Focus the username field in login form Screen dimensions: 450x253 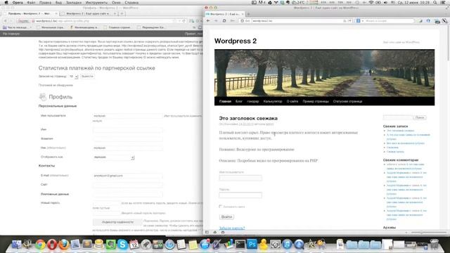[240, 178]
